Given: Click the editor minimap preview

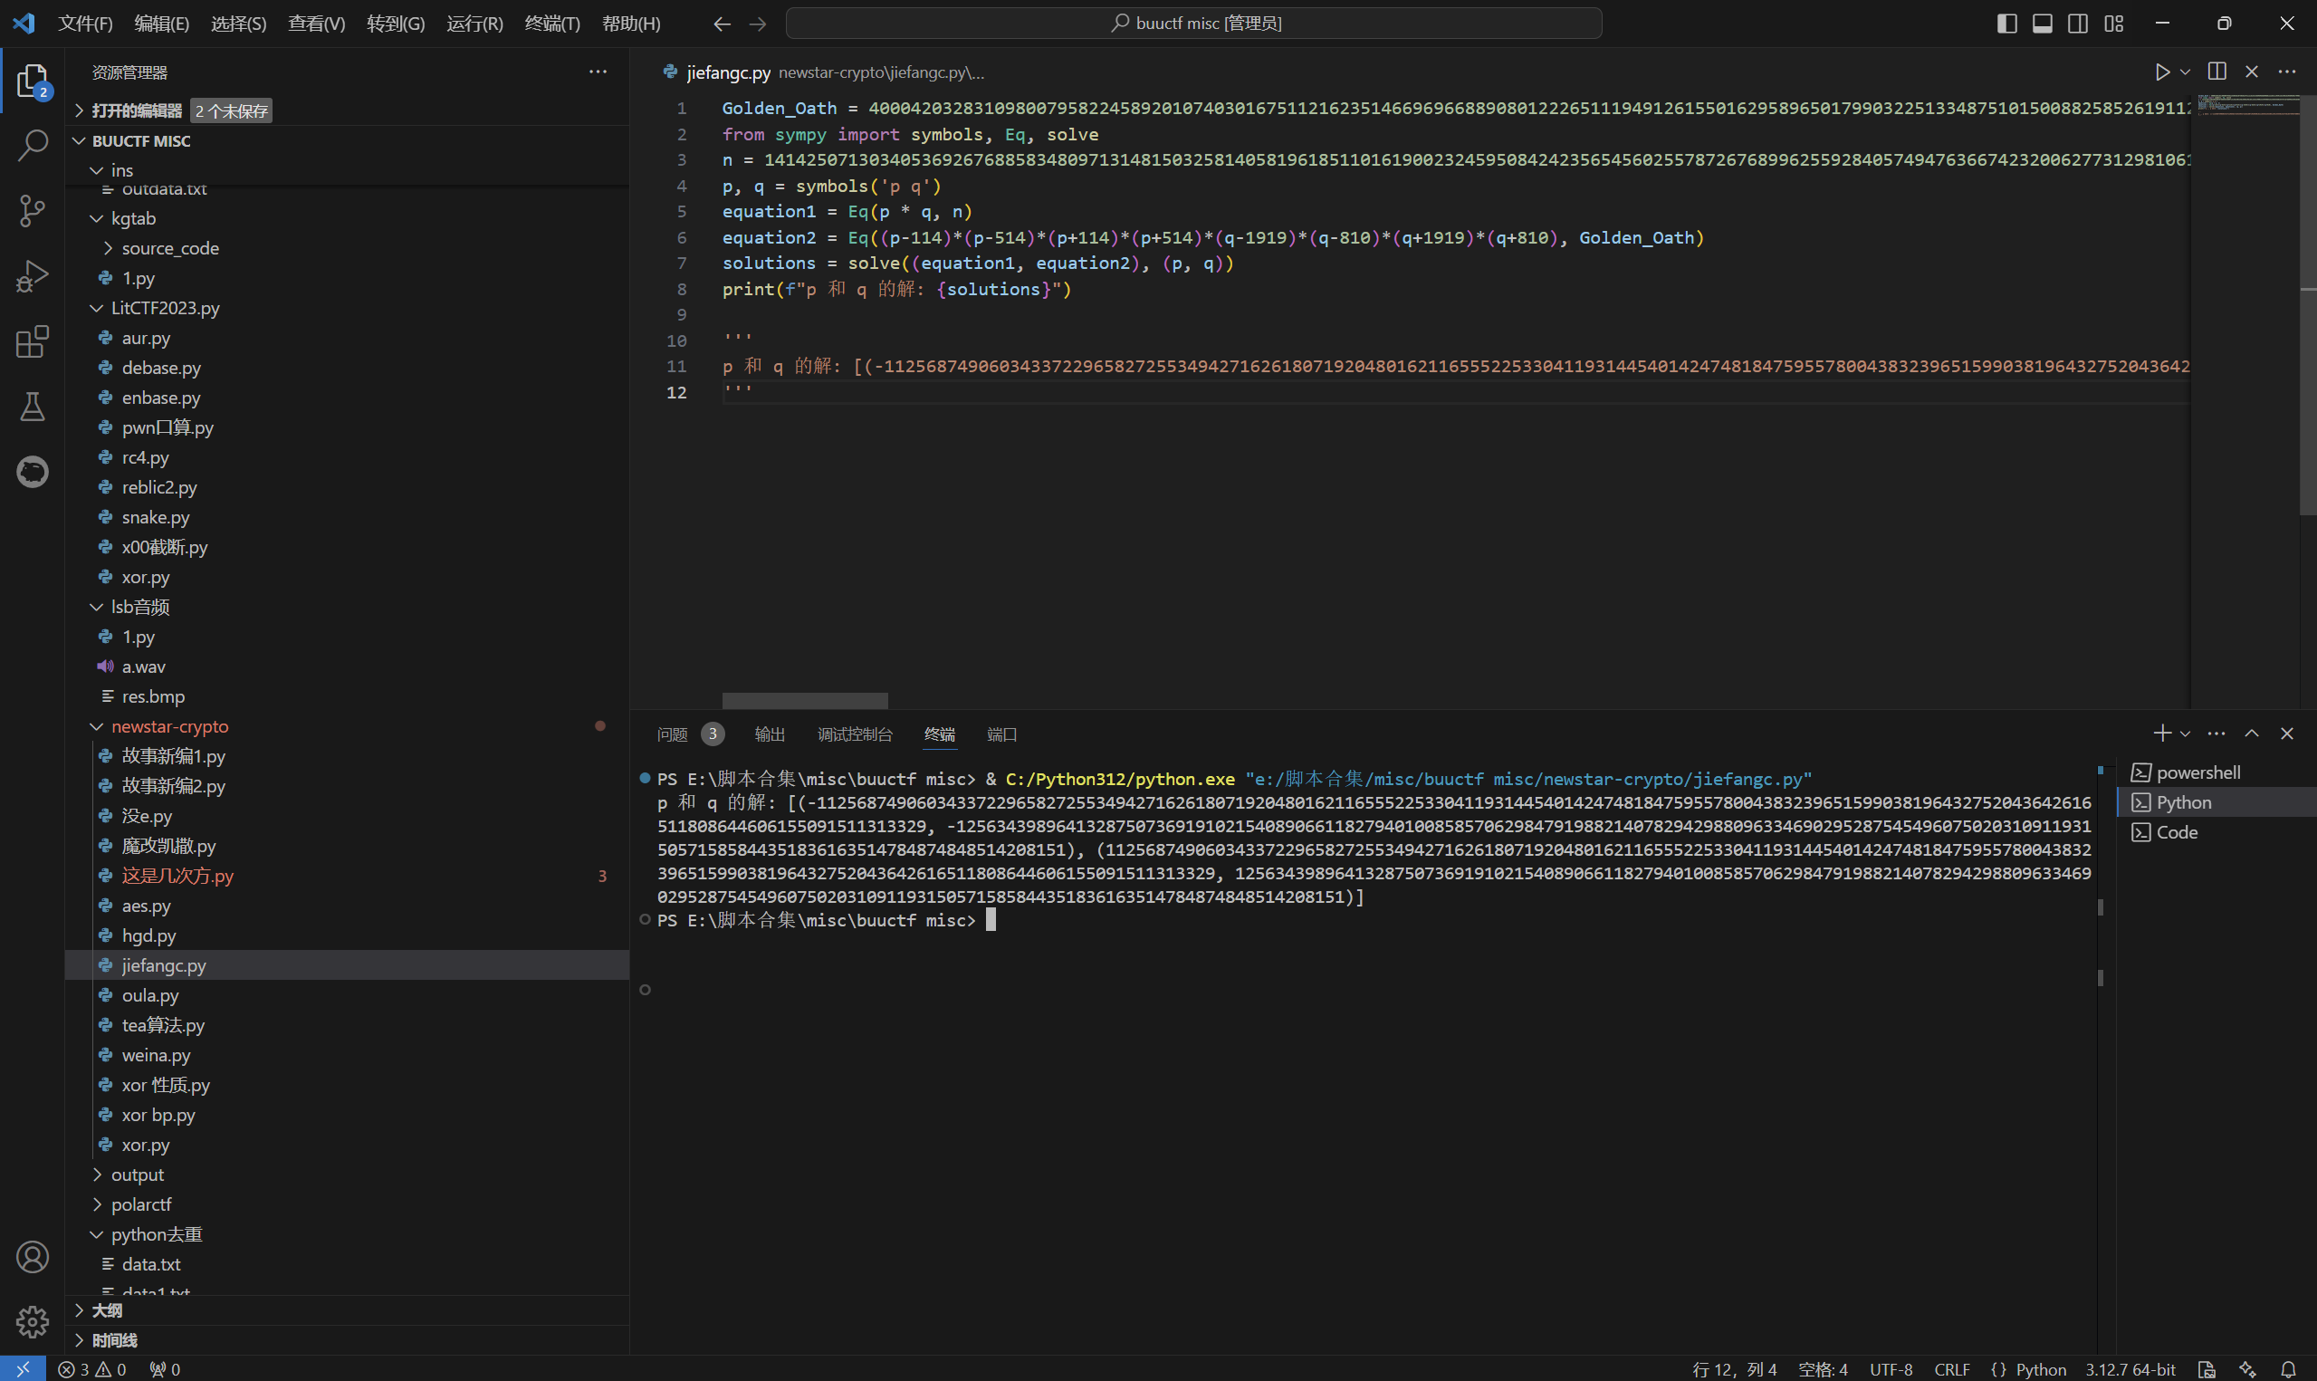Looking at the screenshot, I should 2248,104.
